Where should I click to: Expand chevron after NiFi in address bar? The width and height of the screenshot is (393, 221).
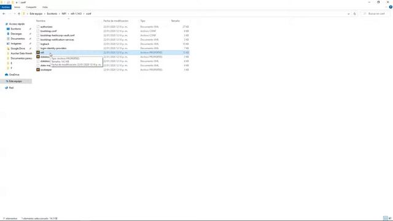68,14
